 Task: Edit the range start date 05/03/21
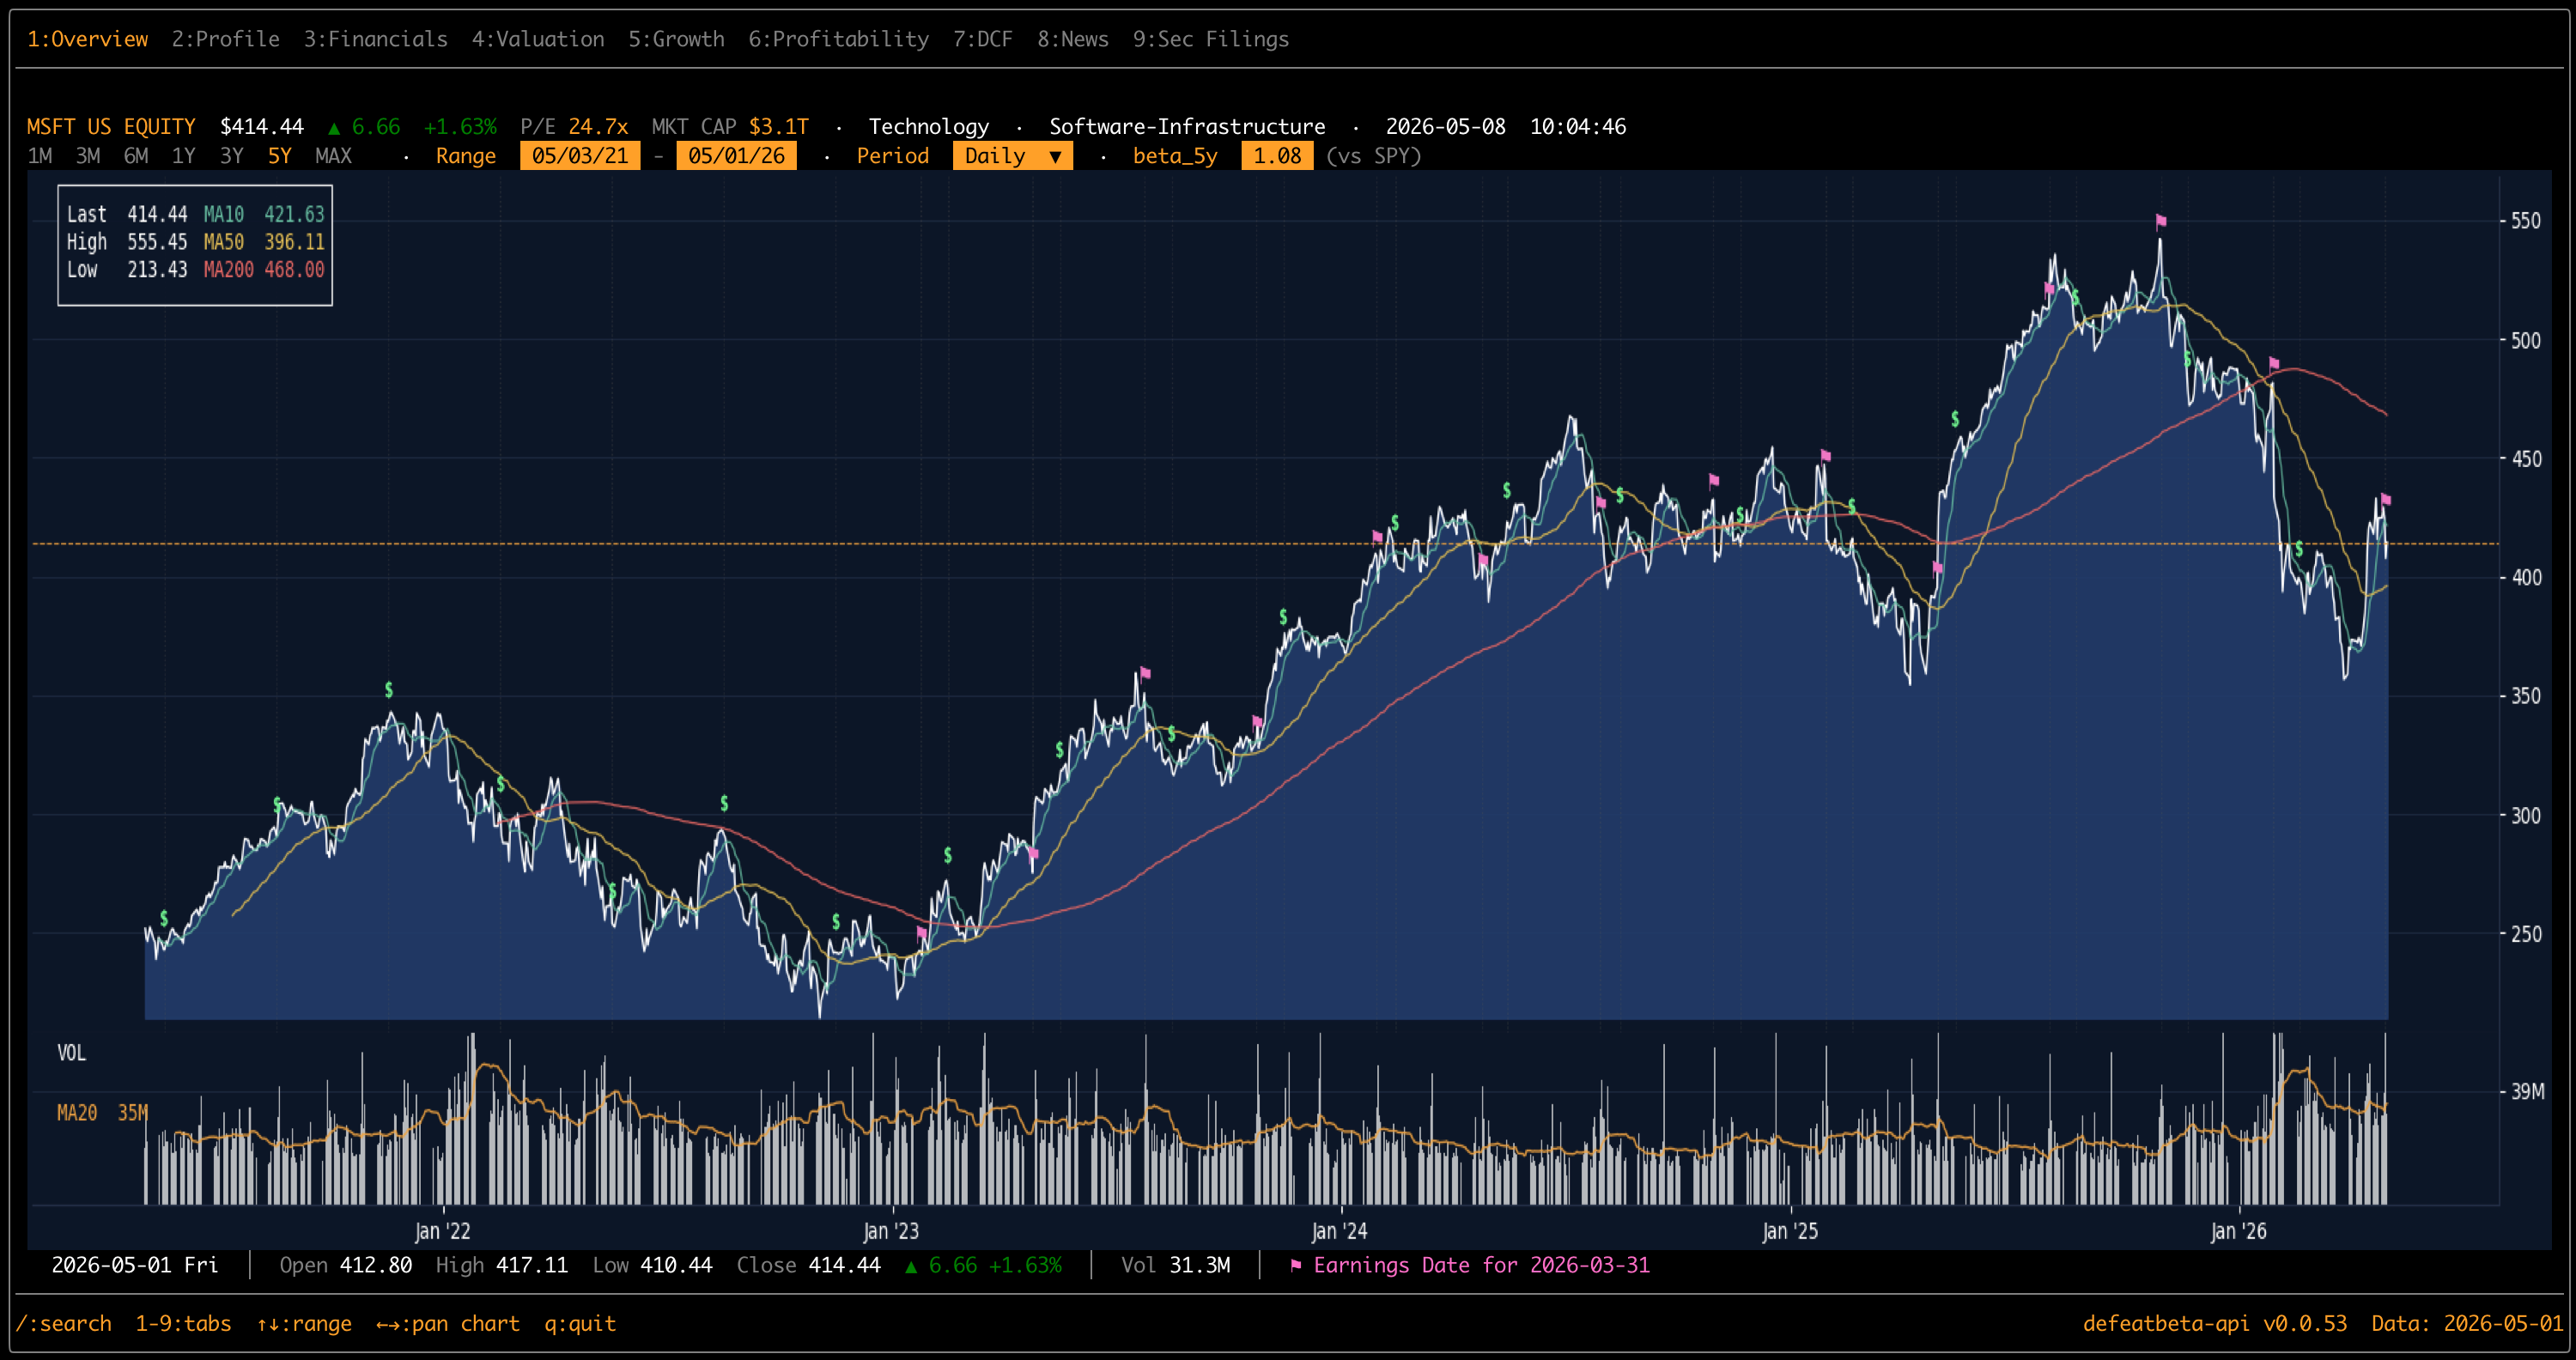580,156
